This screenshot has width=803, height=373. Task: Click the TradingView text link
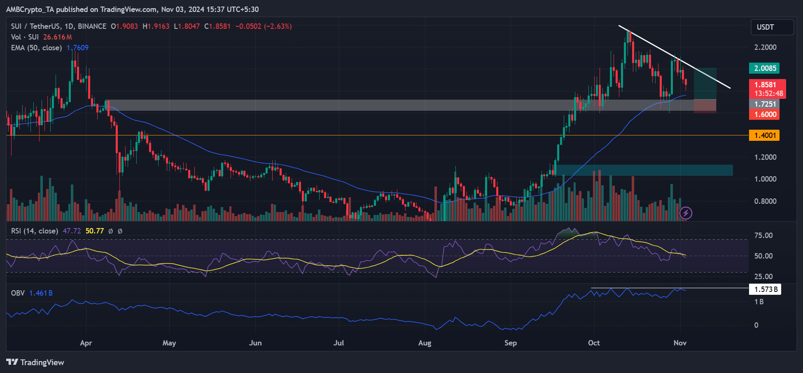tap(42, 362)
